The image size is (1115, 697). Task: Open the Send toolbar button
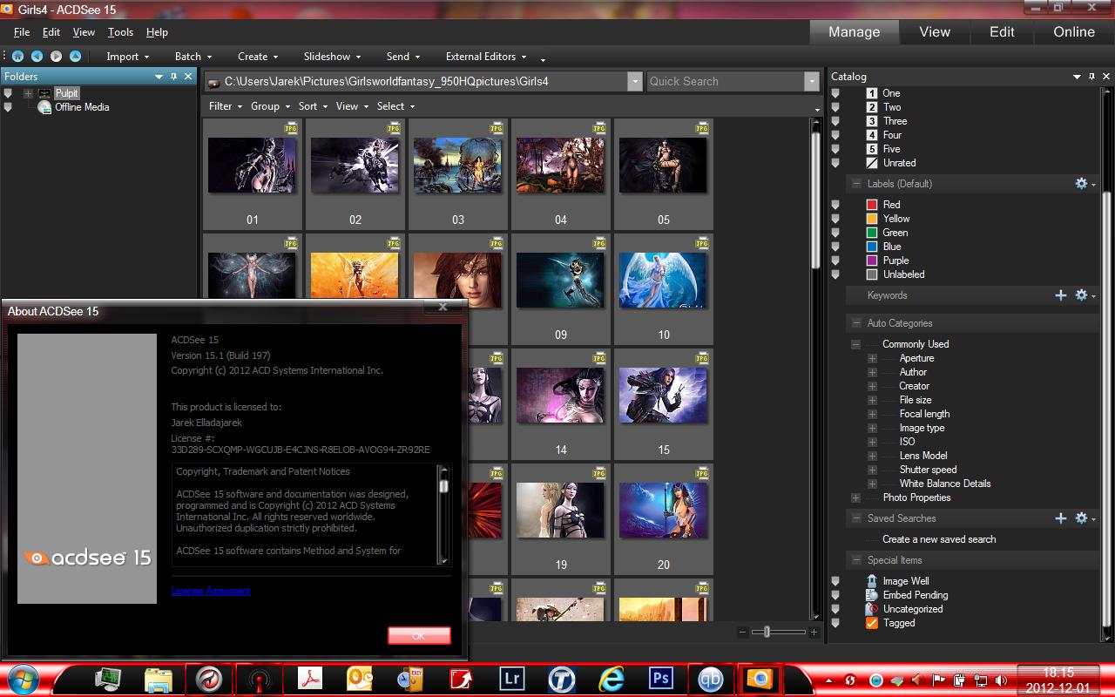(402, 57)
